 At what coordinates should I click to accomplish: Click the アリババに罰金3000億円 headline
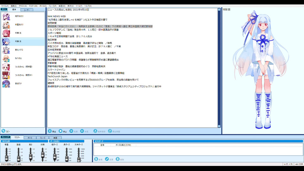82,53
